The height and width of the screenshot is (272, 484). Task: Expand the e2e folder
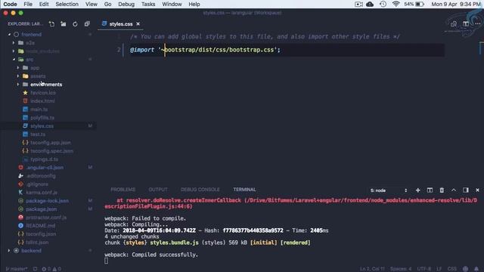(14, 43)
